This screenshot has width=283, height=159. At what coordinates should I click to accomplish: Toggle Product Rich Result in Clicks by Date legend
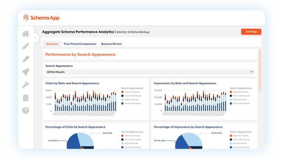click(x=131, y=103)
